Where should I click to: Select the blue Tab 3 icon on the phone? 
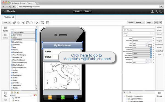coord(76,97)
